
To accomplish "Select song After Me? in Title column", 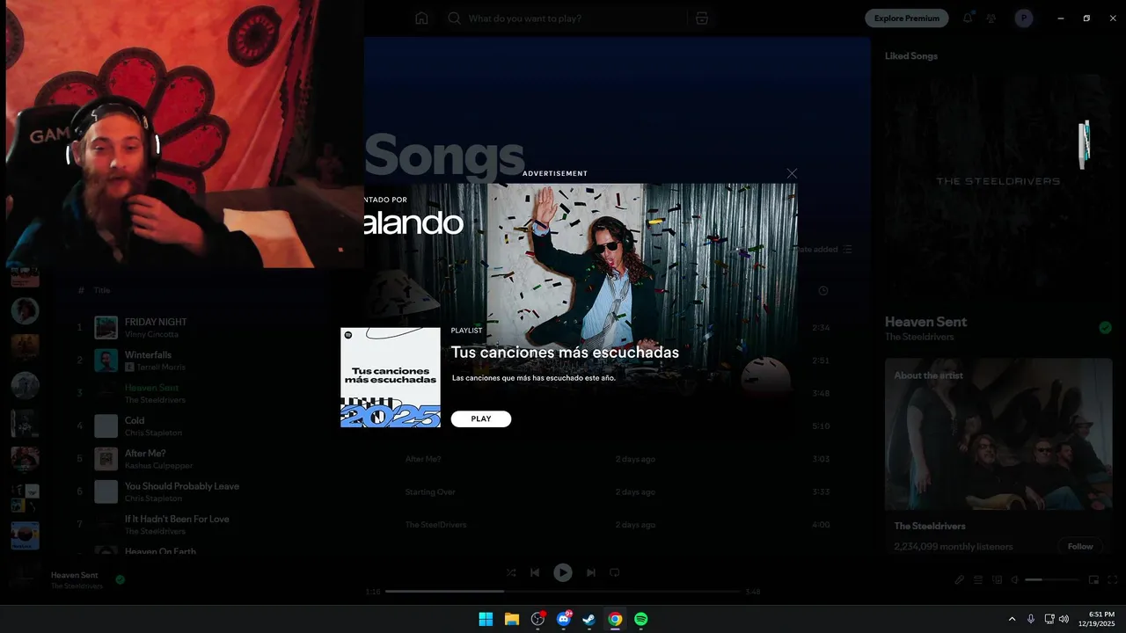I will click(x=145, y=454).
